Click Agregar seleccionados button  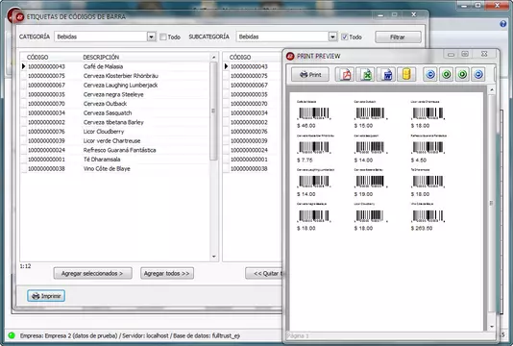click(92, 273)
